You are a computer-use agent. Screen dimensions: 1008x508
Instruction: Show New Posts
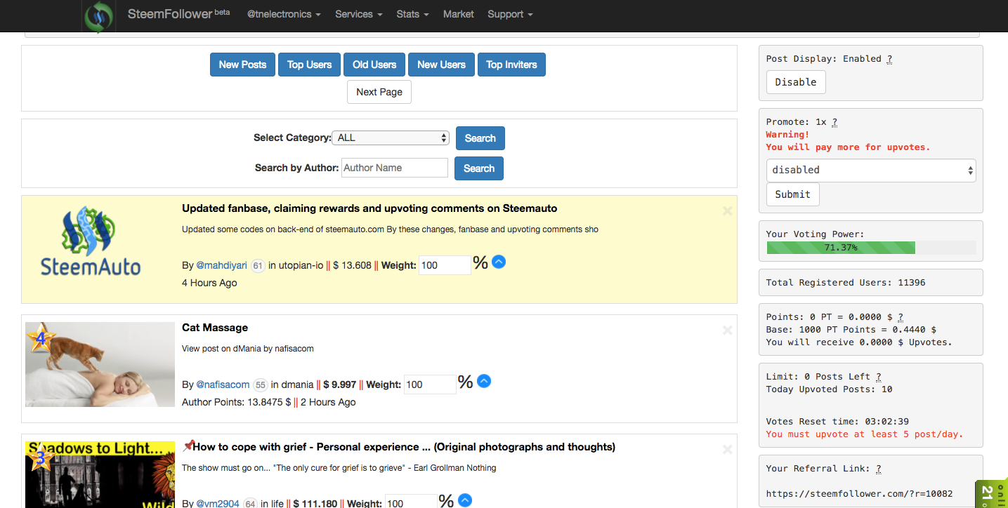(x=242, y=65)
